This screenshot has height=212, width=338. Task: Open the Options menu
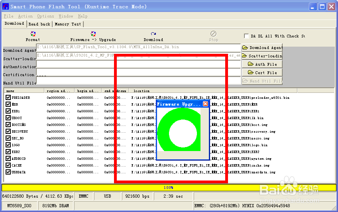(x=45, y=16)
